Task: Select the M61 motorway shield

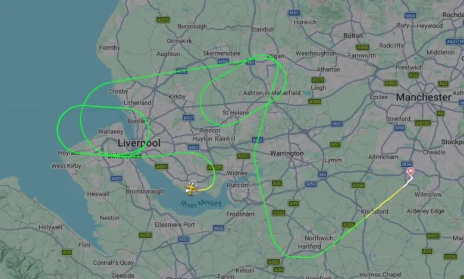Action: [x=294, y=12]
